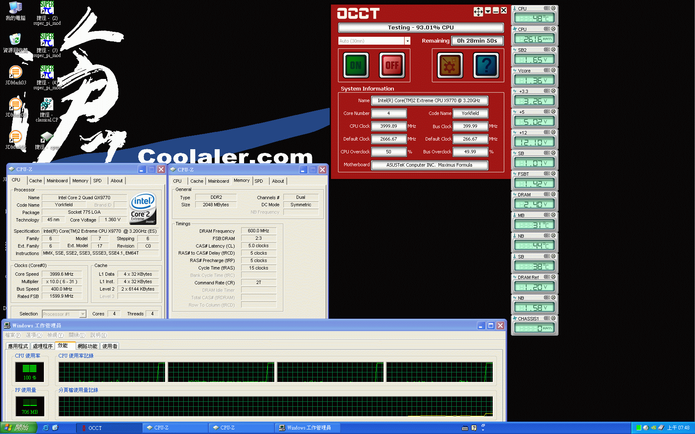Open the Task Manager file (檔案) menu
Viewport: 695px width, 434px height.
pyautogui.click(x=13, y=335)
